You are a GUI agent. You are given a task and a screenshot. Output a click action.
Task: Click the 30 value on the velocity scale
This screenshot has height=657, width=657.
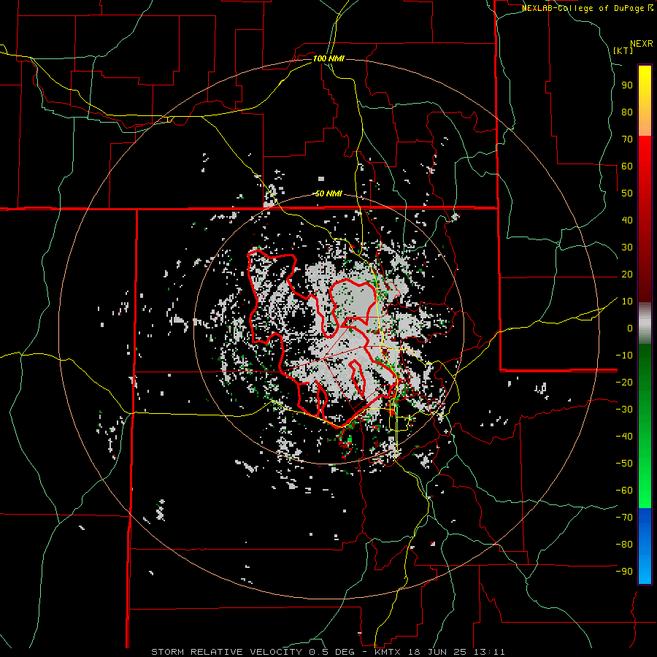[627, 247]
